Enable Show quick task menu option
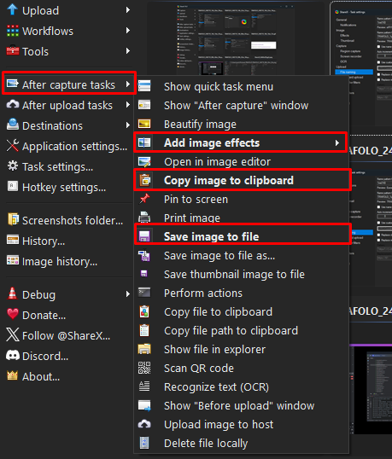The image size is (392, 459). (242, 86)
